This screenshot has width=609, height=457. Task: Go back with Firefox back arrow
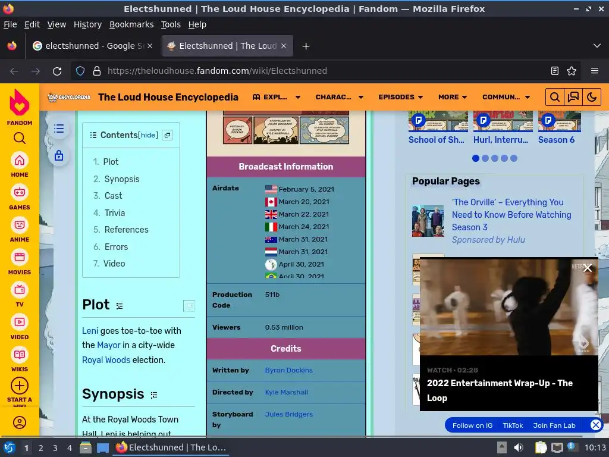14,71
